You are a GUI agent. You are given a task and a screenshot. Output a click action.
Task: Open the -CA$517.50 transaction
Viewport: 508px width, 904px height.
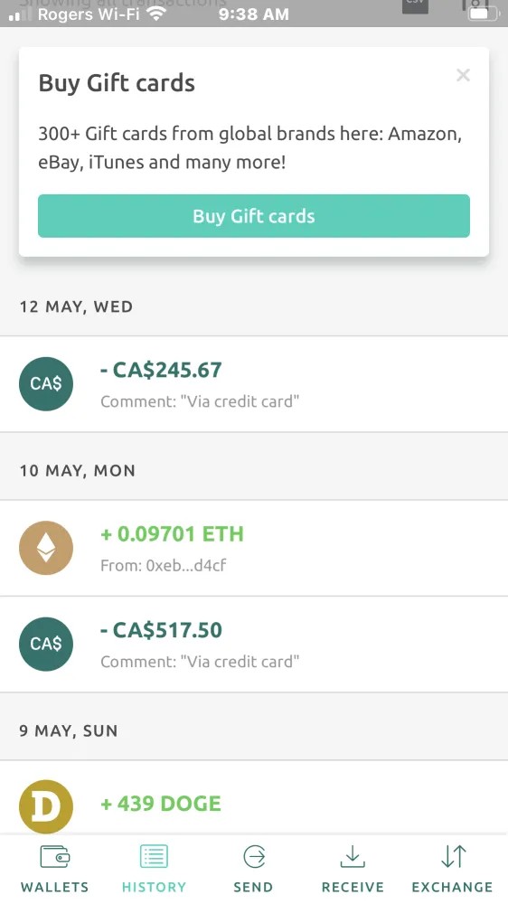(x=254, y=644)
